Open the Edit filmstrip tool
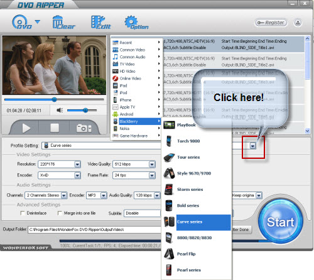Viewport: 314px width, 280px height. pos(101,23)
